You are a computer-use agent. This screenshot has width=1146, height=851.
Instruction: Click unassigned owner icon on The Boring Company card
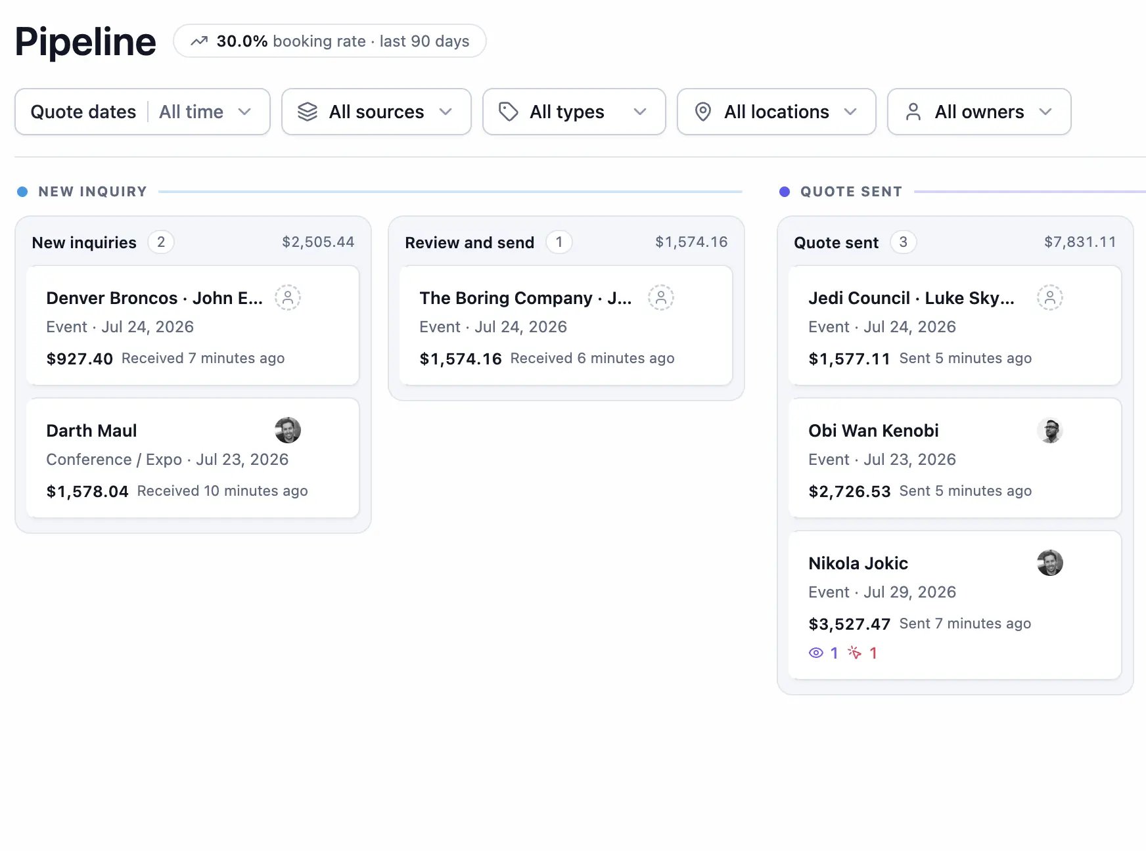pyautogui.click(x=661, y=297)
